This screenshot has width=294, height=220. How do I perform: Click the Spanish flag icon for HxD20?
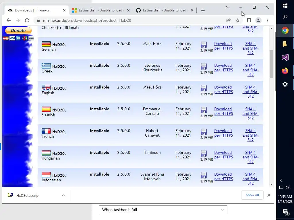[x=46, y=109]
